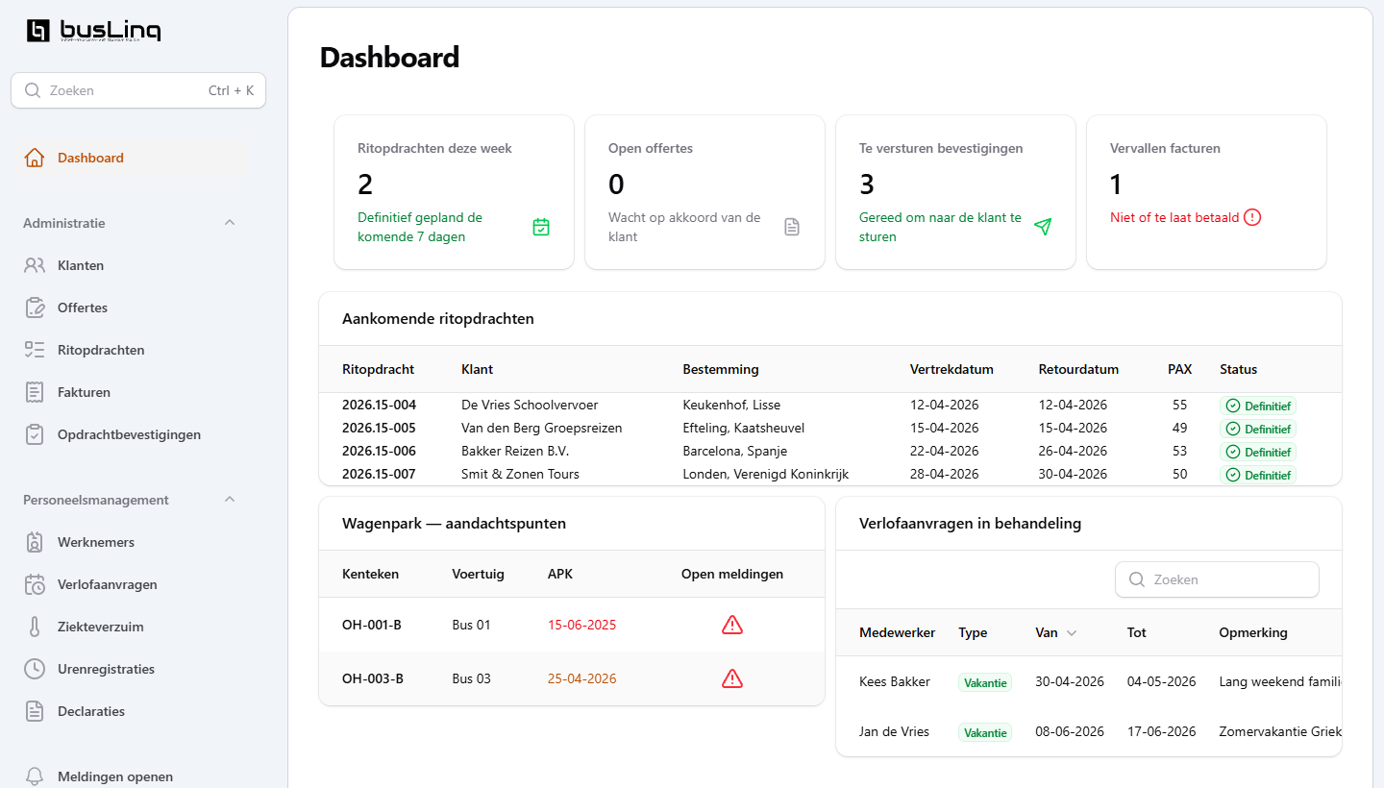Select the Offertes document icon in the sidebar

click(34, 308)
